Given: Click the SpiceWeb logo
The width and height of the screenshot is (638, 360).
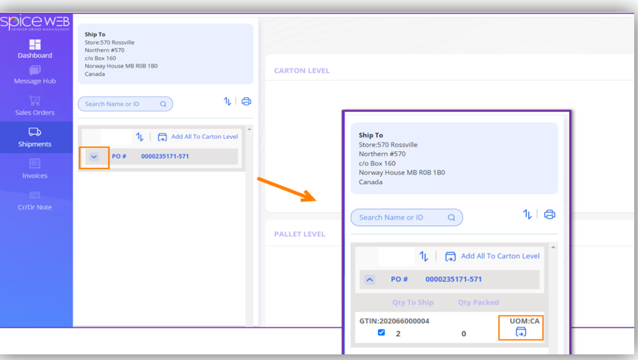Looking at the screenshot, I should coord(35,23).
